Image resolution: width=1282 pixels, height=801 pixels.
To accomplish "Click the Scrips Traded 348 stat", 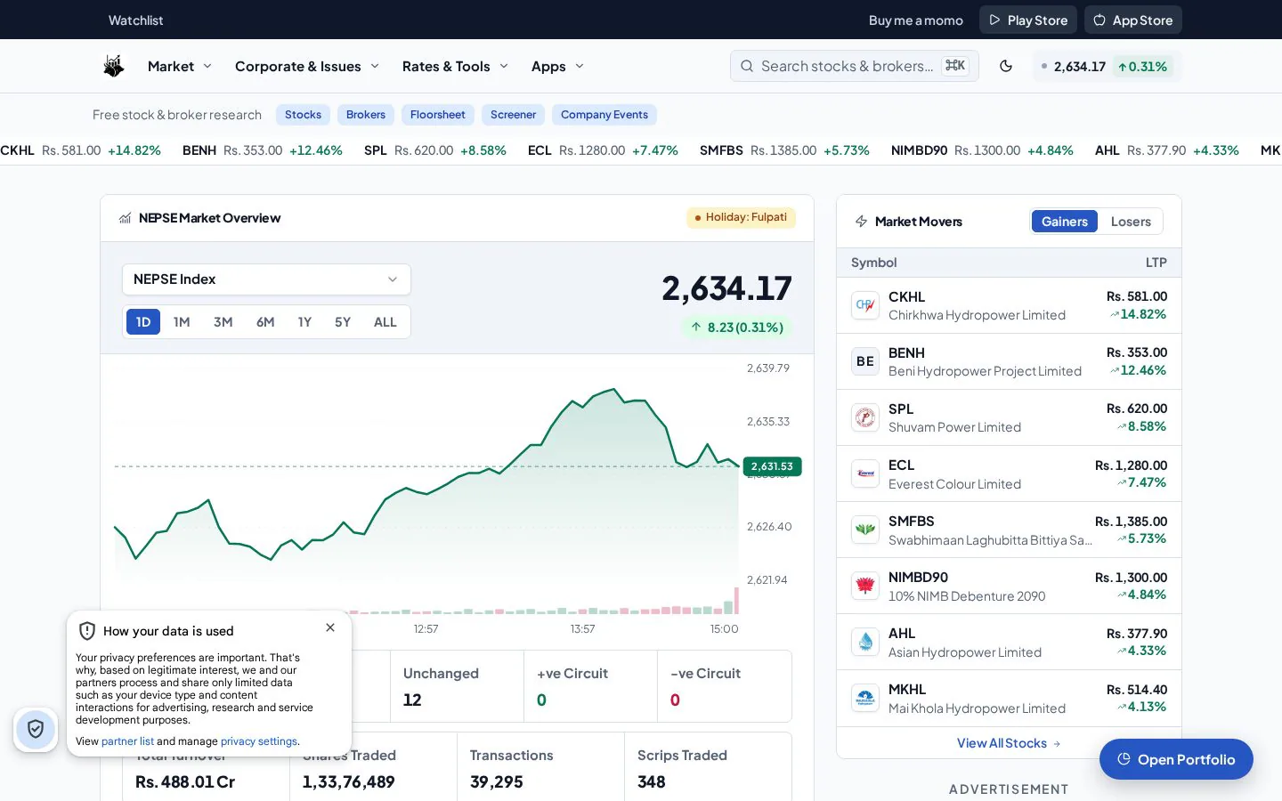I will [708, 768].
